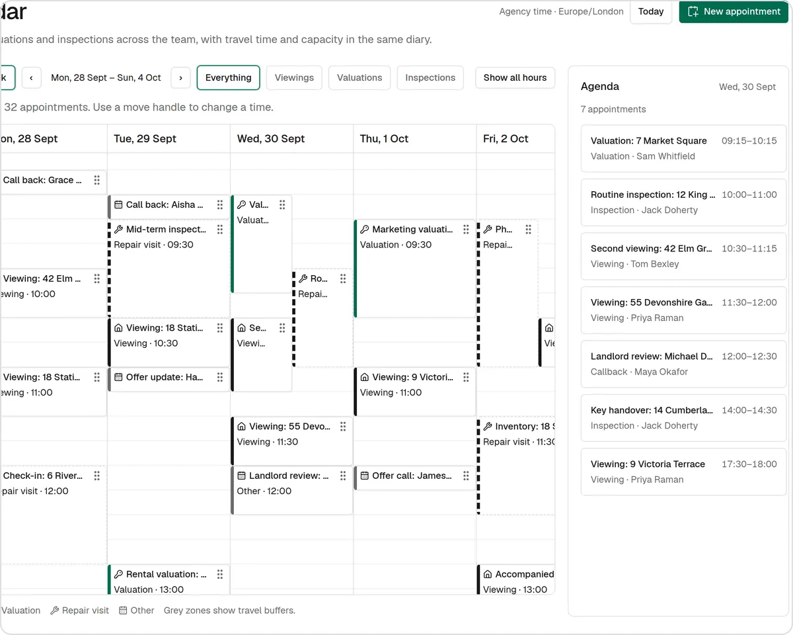Toggle Show all hours

click(x=515, y=77)
